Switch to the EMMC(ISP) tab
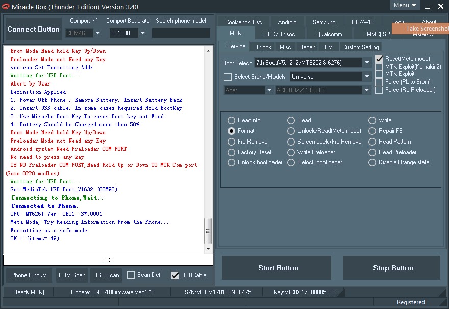449x309 pixels. pos(377,34)
